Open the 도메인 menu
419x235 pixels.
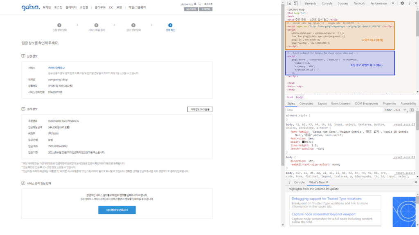click(47, 7)
